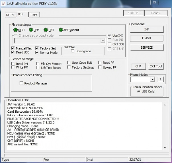The width and height of the screenshot is (172, 163).
Task: Toggle the Normal Mode checkbox
Action: 37,52
